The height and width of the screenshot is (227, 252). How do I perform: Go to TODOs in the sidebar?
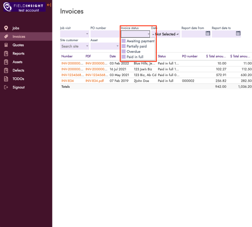[x=18, y=79]
